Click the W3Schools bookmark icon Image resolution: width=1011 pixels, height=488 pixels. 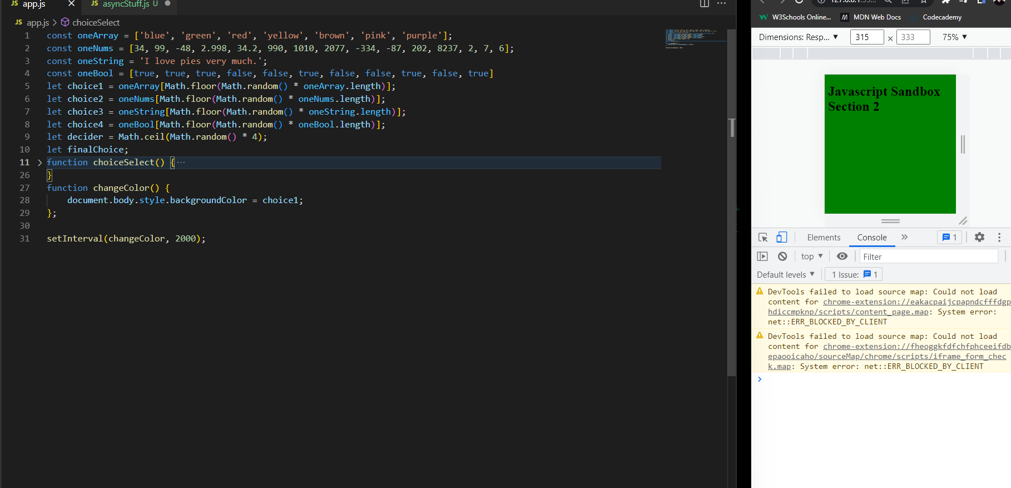coord(764,17)
